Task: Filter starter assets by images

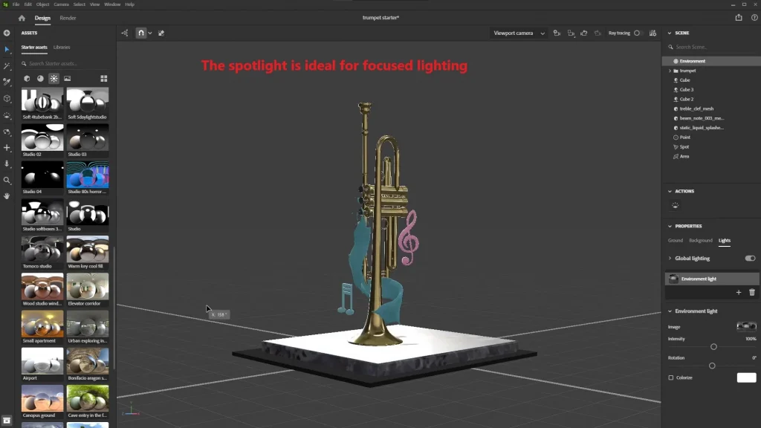Action: pyautogui.click(x=68, y=79)
